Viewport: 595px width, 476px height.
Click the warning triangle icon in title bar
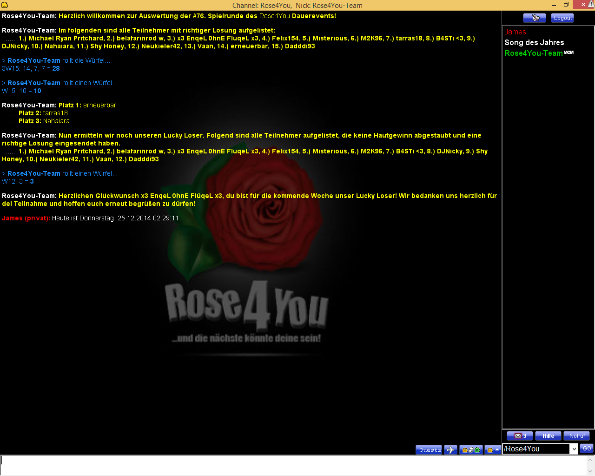(x=591, y=5)
